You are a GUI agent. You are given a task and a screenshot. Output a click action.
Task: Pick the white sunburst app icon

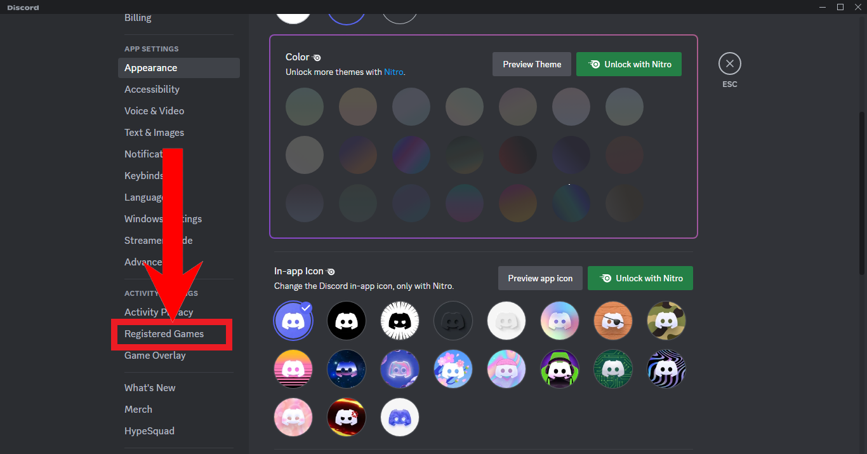[400, 321]
